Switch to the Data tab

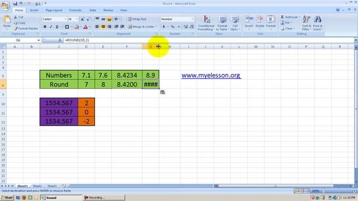pyautogui.click(x=93, y=10)
